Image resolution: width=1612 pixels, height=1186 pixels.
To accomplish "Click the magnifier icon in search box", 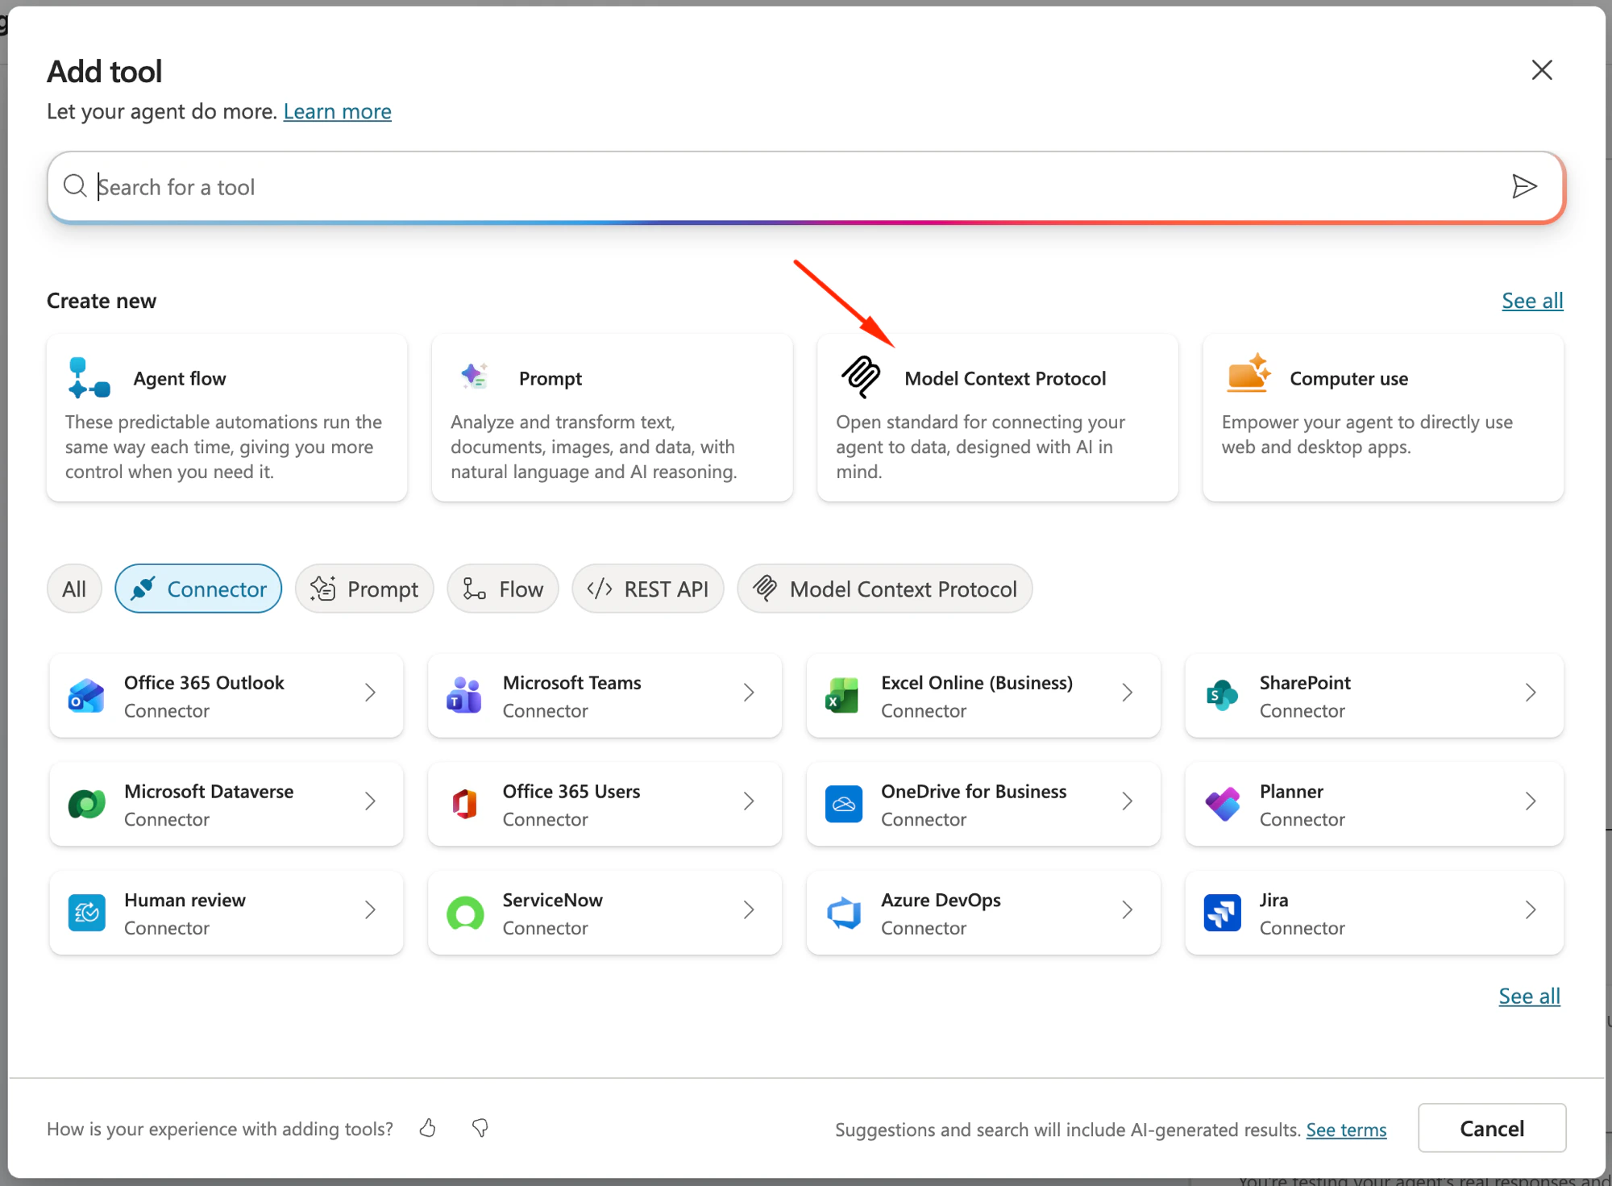I will click(75, 186).
